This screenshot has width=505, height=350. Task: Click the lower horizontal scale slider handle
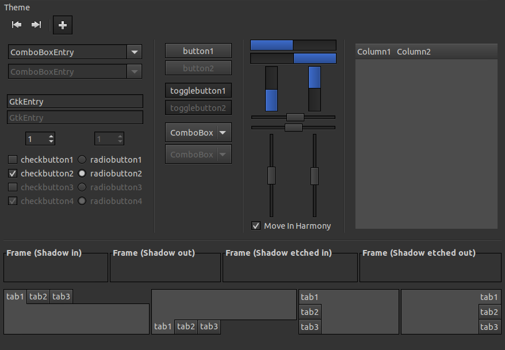(x=293, y=128)
